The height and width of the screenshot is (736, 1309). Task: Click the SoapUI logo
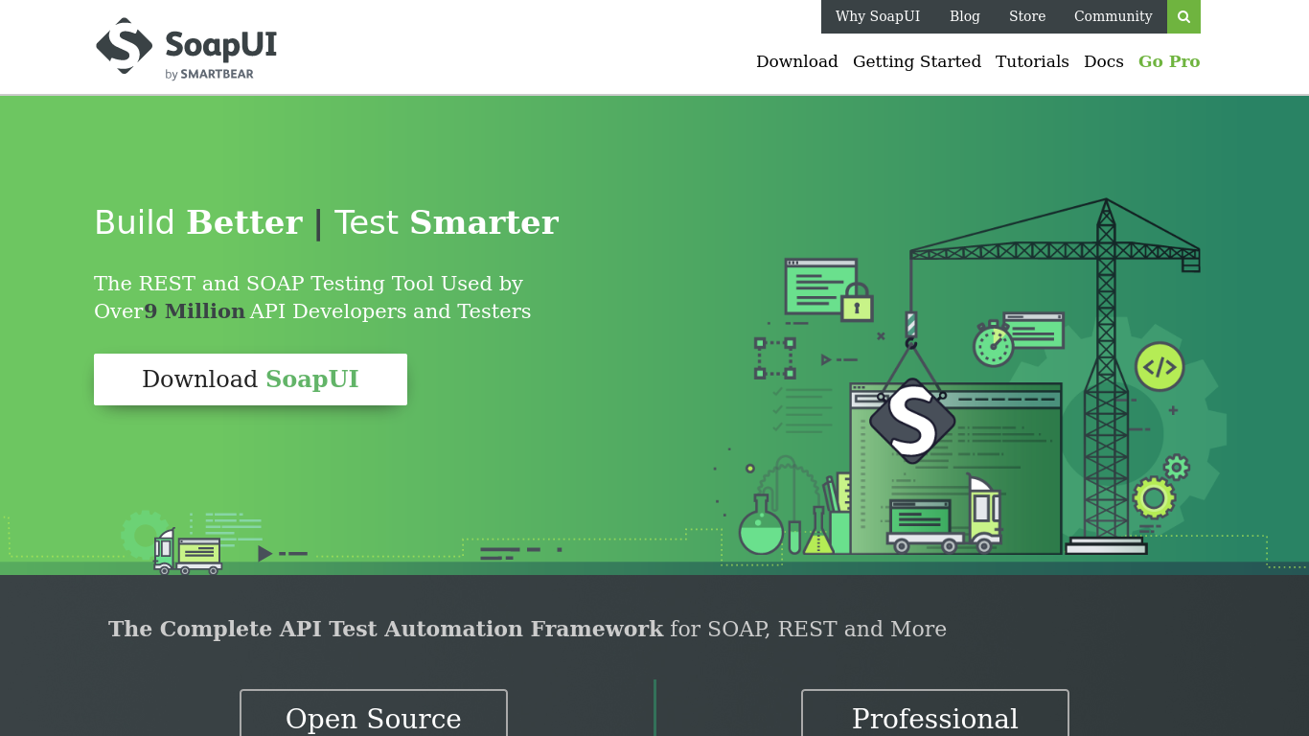click(187, 47)
